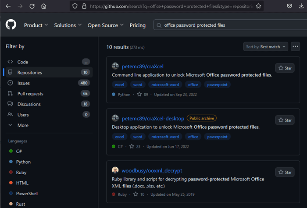Click word tag on craXcel-desktop
Image resolution: width=307 pixels, height=208 pixels.
pyautogui.click(x=138, y=137)
